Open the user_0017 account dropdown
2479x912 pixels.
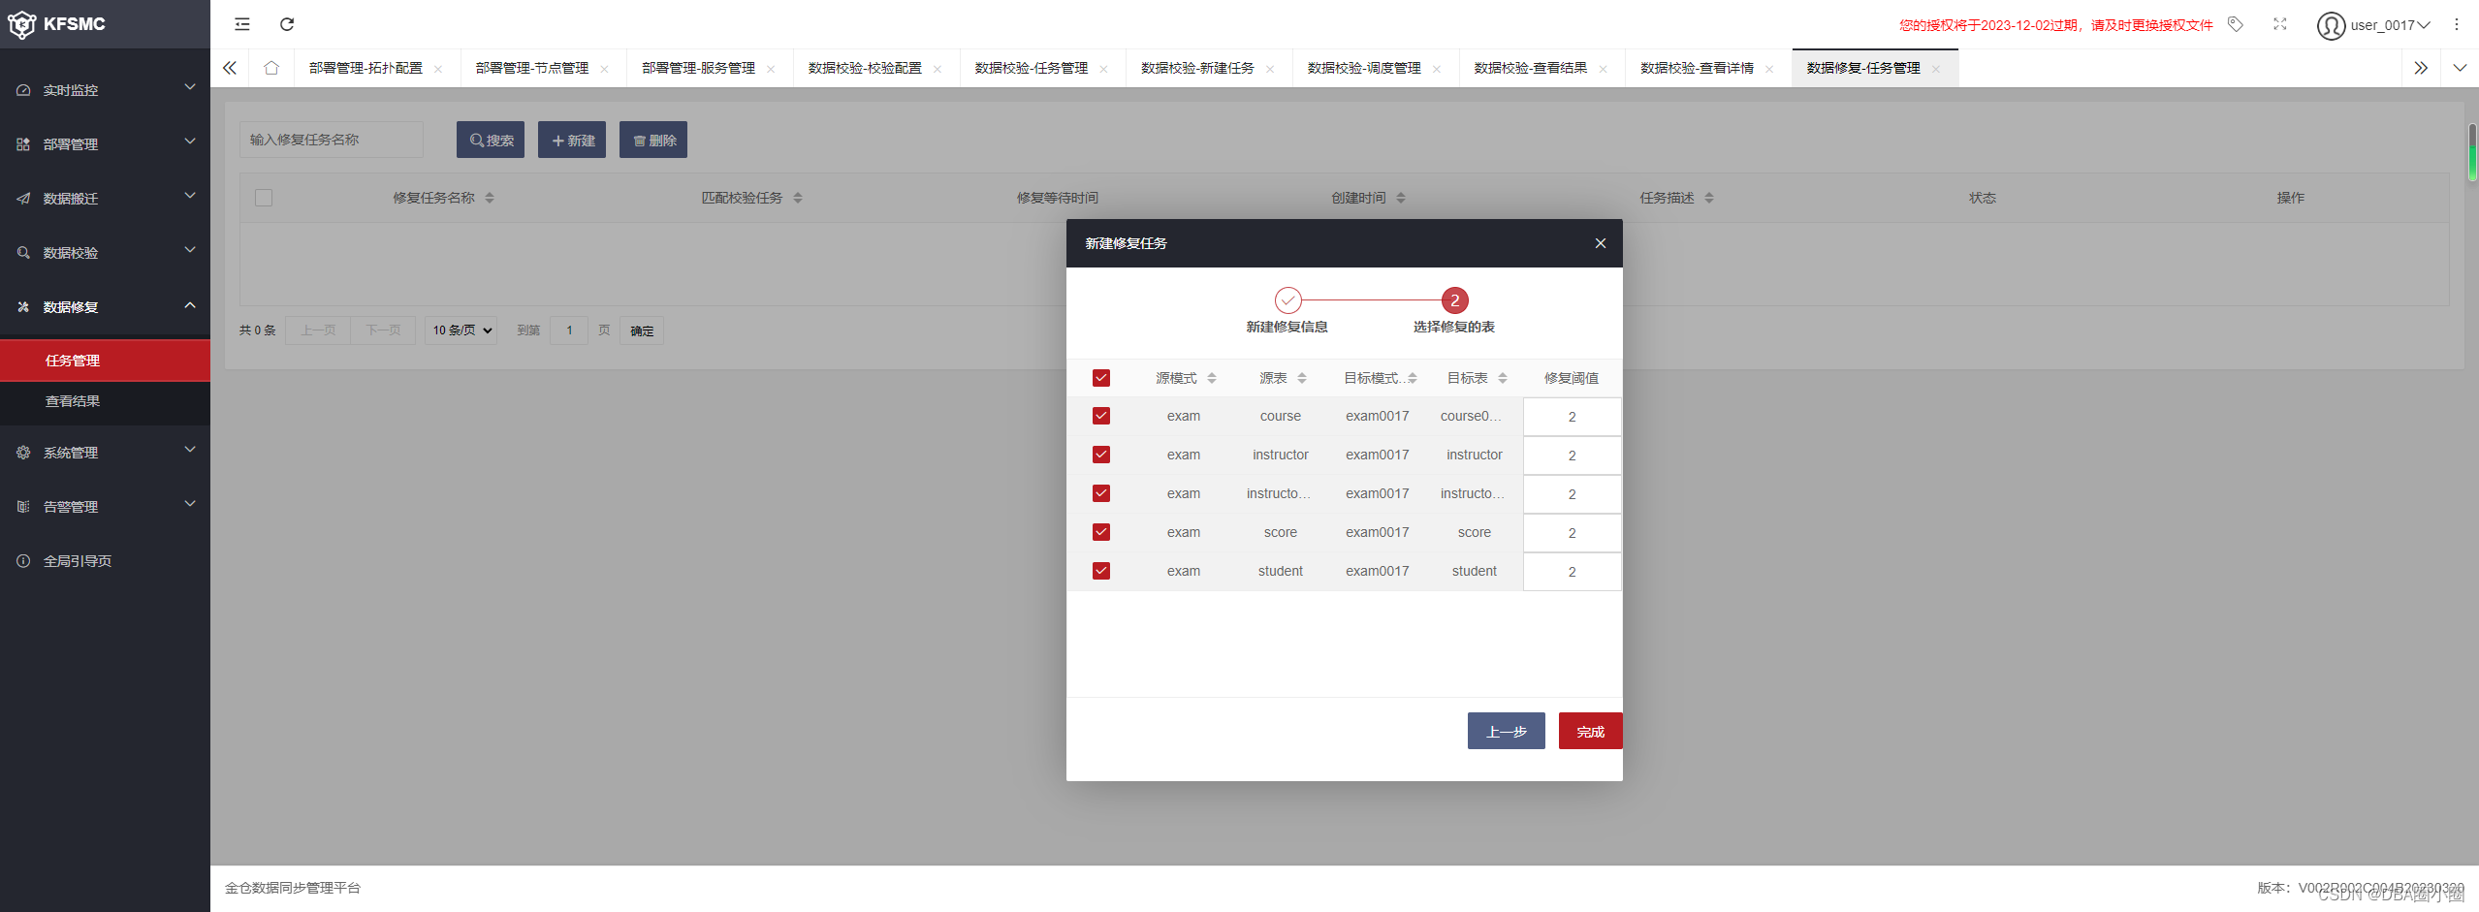[2389, 25]
